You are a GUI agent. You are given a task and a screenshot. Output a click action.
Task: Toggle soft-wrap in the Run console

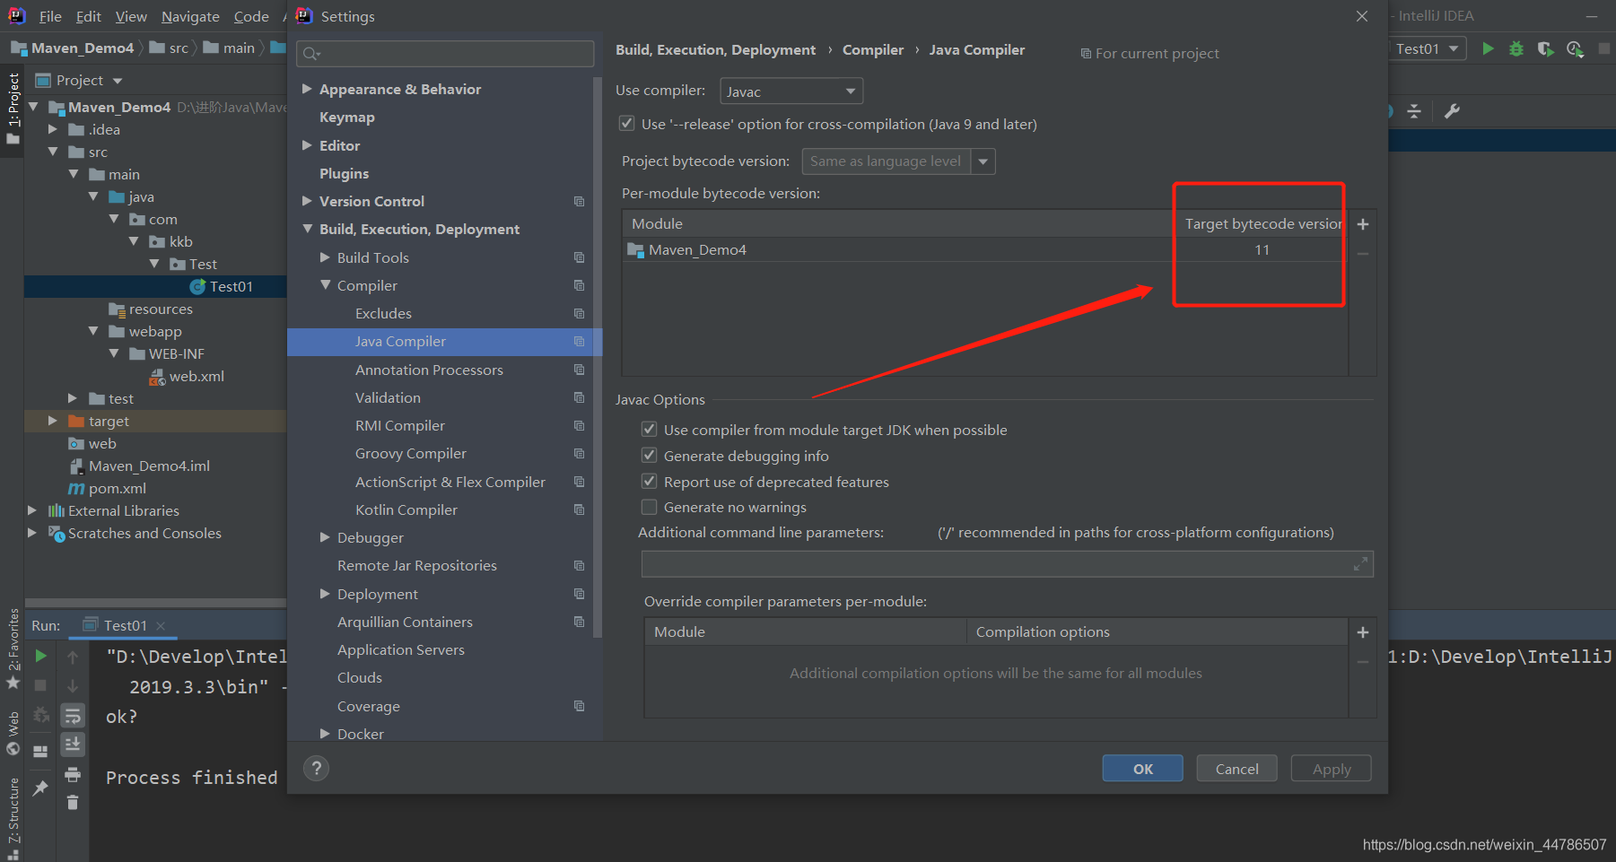73,716
